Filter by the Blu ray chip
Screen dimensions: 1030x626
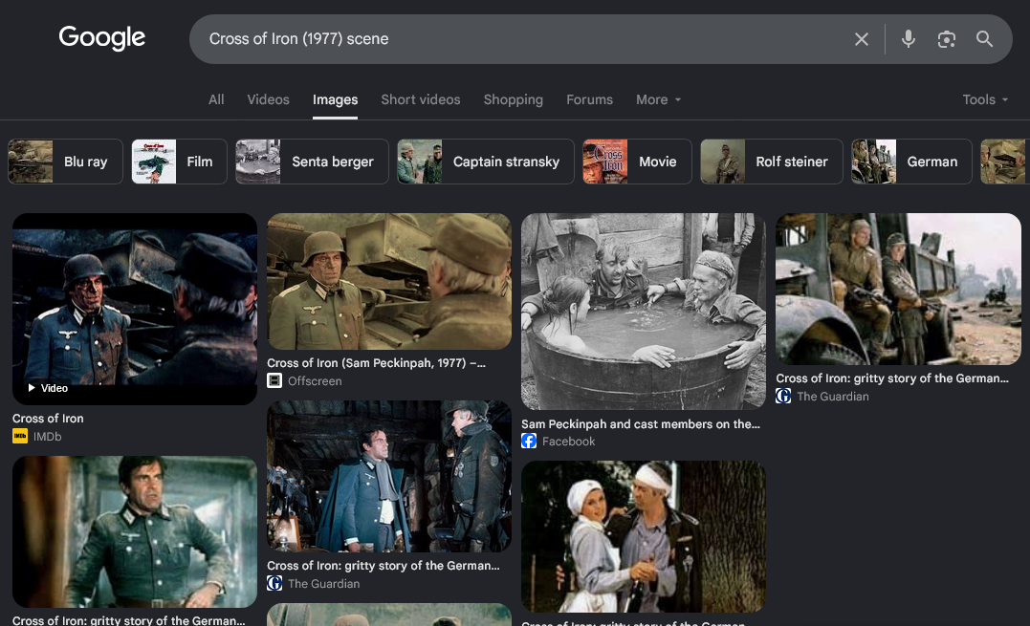[65, 162]
